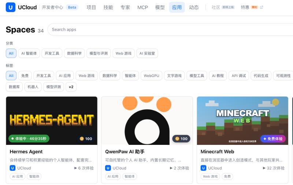Open the 项目 nav menu
This screenshot has width=293, height=185.
tap(91, 7)
